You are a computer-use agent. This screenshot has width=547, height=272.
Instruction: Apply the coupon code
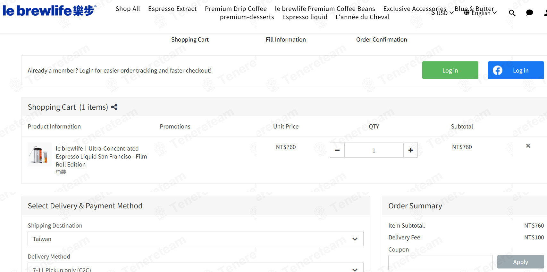520,262
